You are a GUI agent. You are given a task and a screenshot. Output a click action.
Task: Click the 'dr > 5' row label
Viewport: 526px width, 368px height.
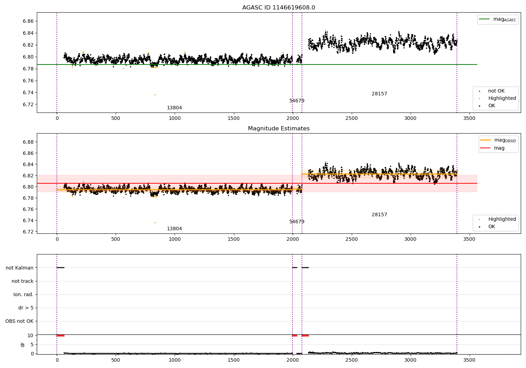26,308
